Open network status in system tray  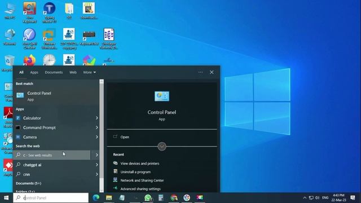[311, 198]
